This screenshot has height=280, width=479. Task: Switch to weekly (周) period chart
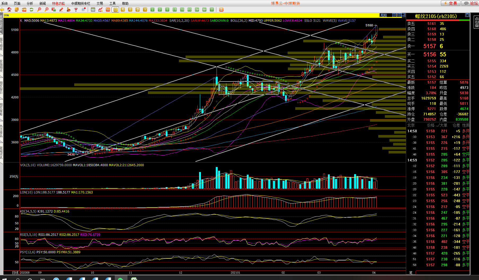click(x=123, y=10)
